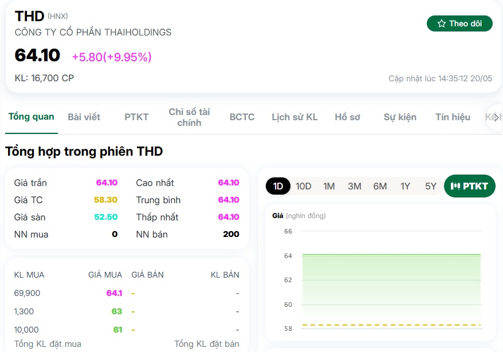Click the star icon in Theo dõi
The height and width of the screenshot is (352, 503).
click(x=441, y=23)
